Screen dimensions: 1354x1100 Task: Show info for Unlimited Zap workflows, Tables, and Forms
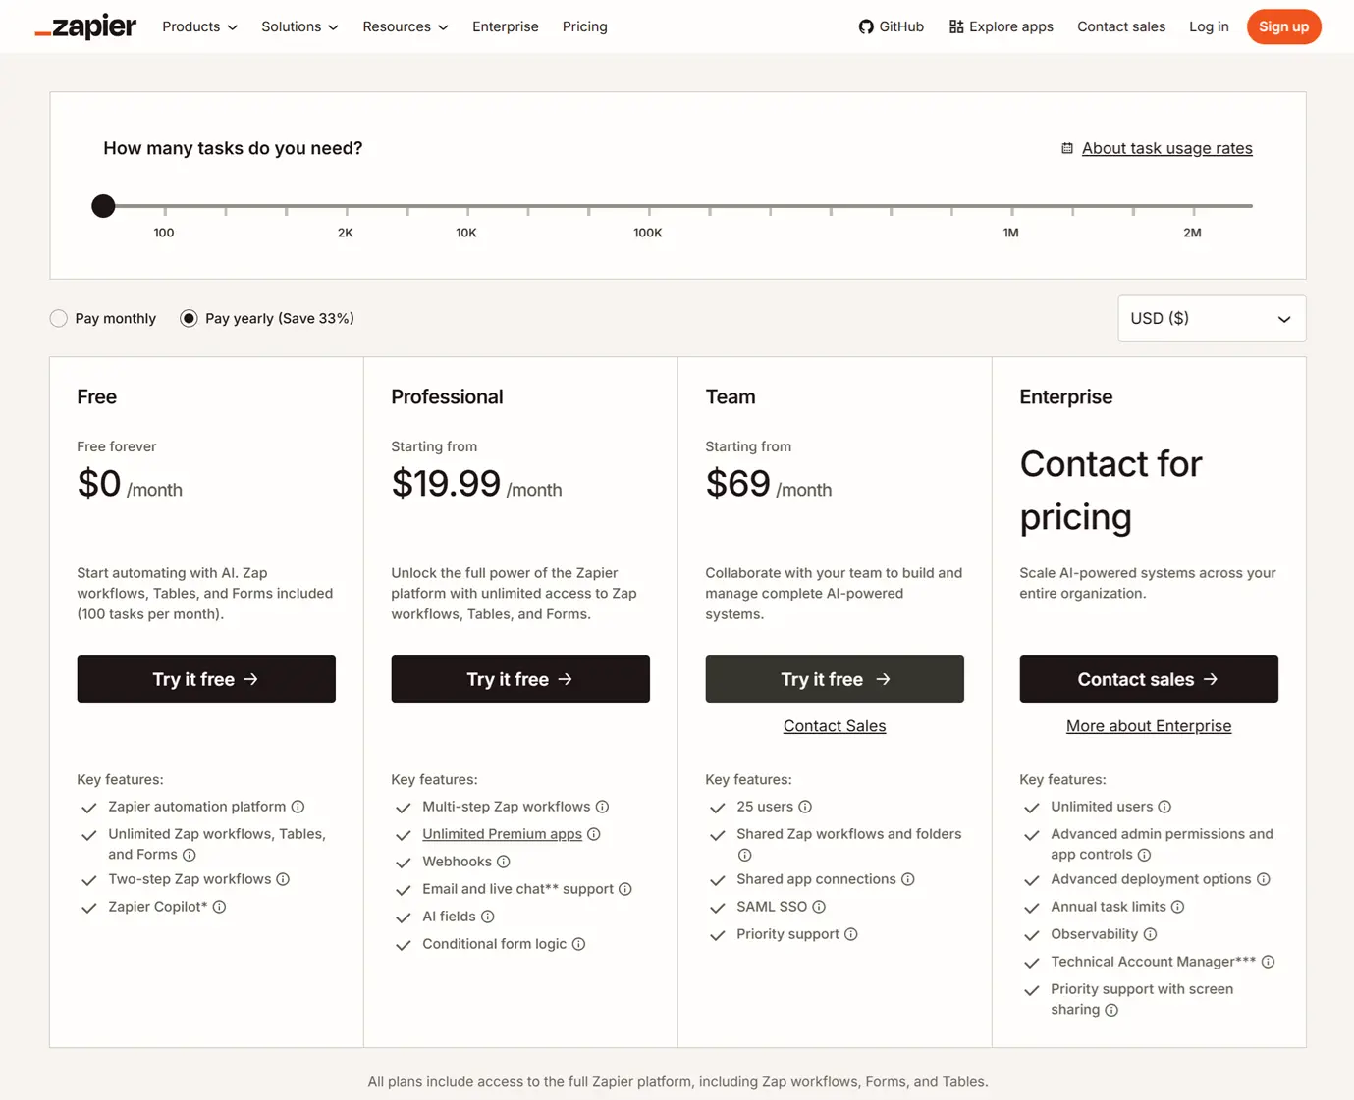click(190, 855)
